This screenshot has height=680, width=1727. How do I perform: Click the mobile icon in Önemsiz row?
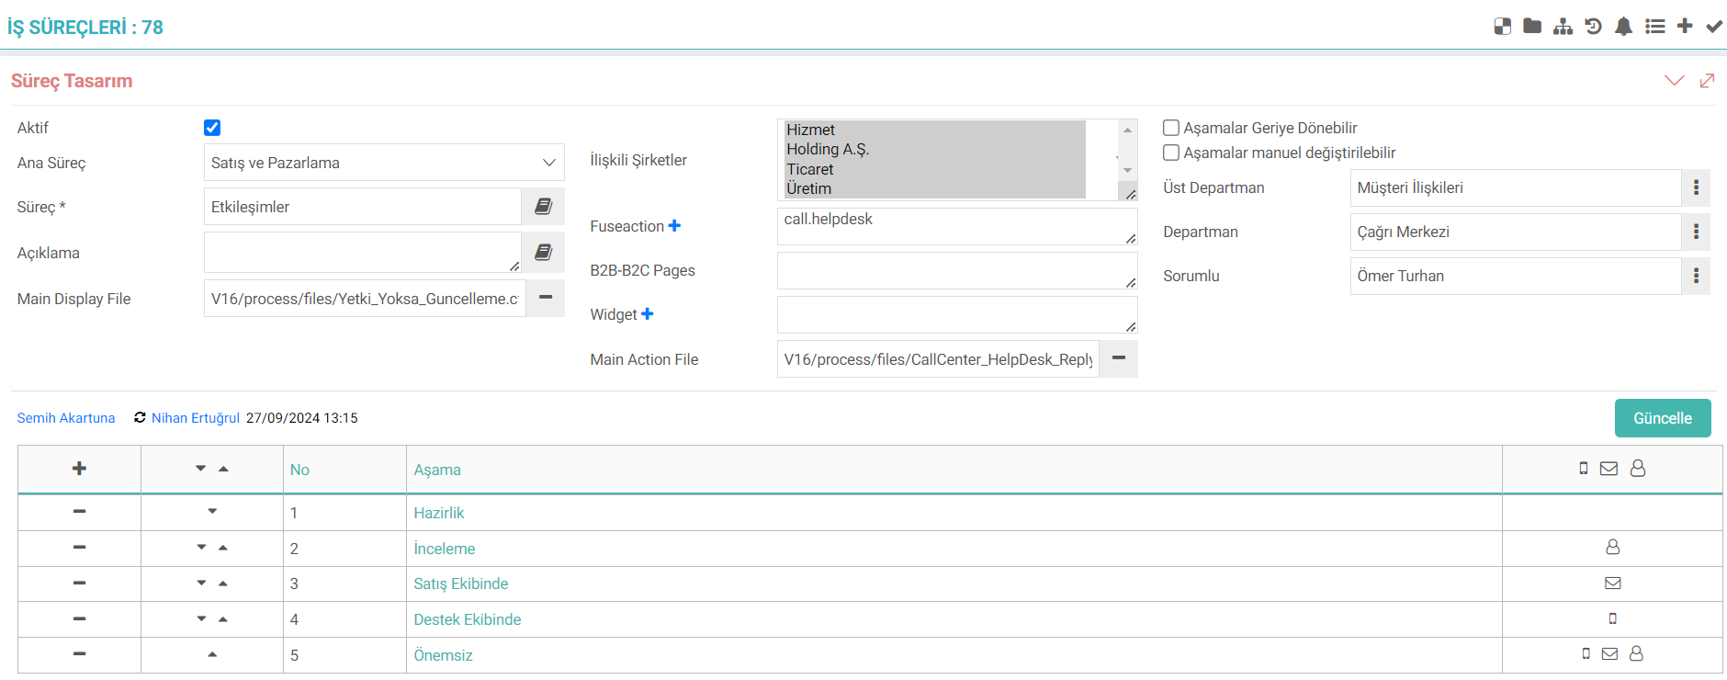[x=1586, y=653]
